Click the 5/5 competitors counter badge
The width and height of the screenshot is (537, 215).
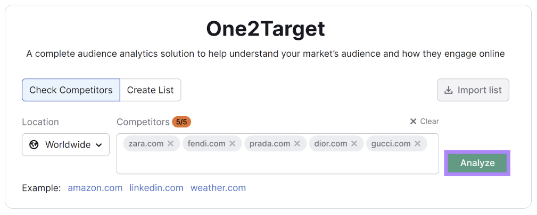181,122
